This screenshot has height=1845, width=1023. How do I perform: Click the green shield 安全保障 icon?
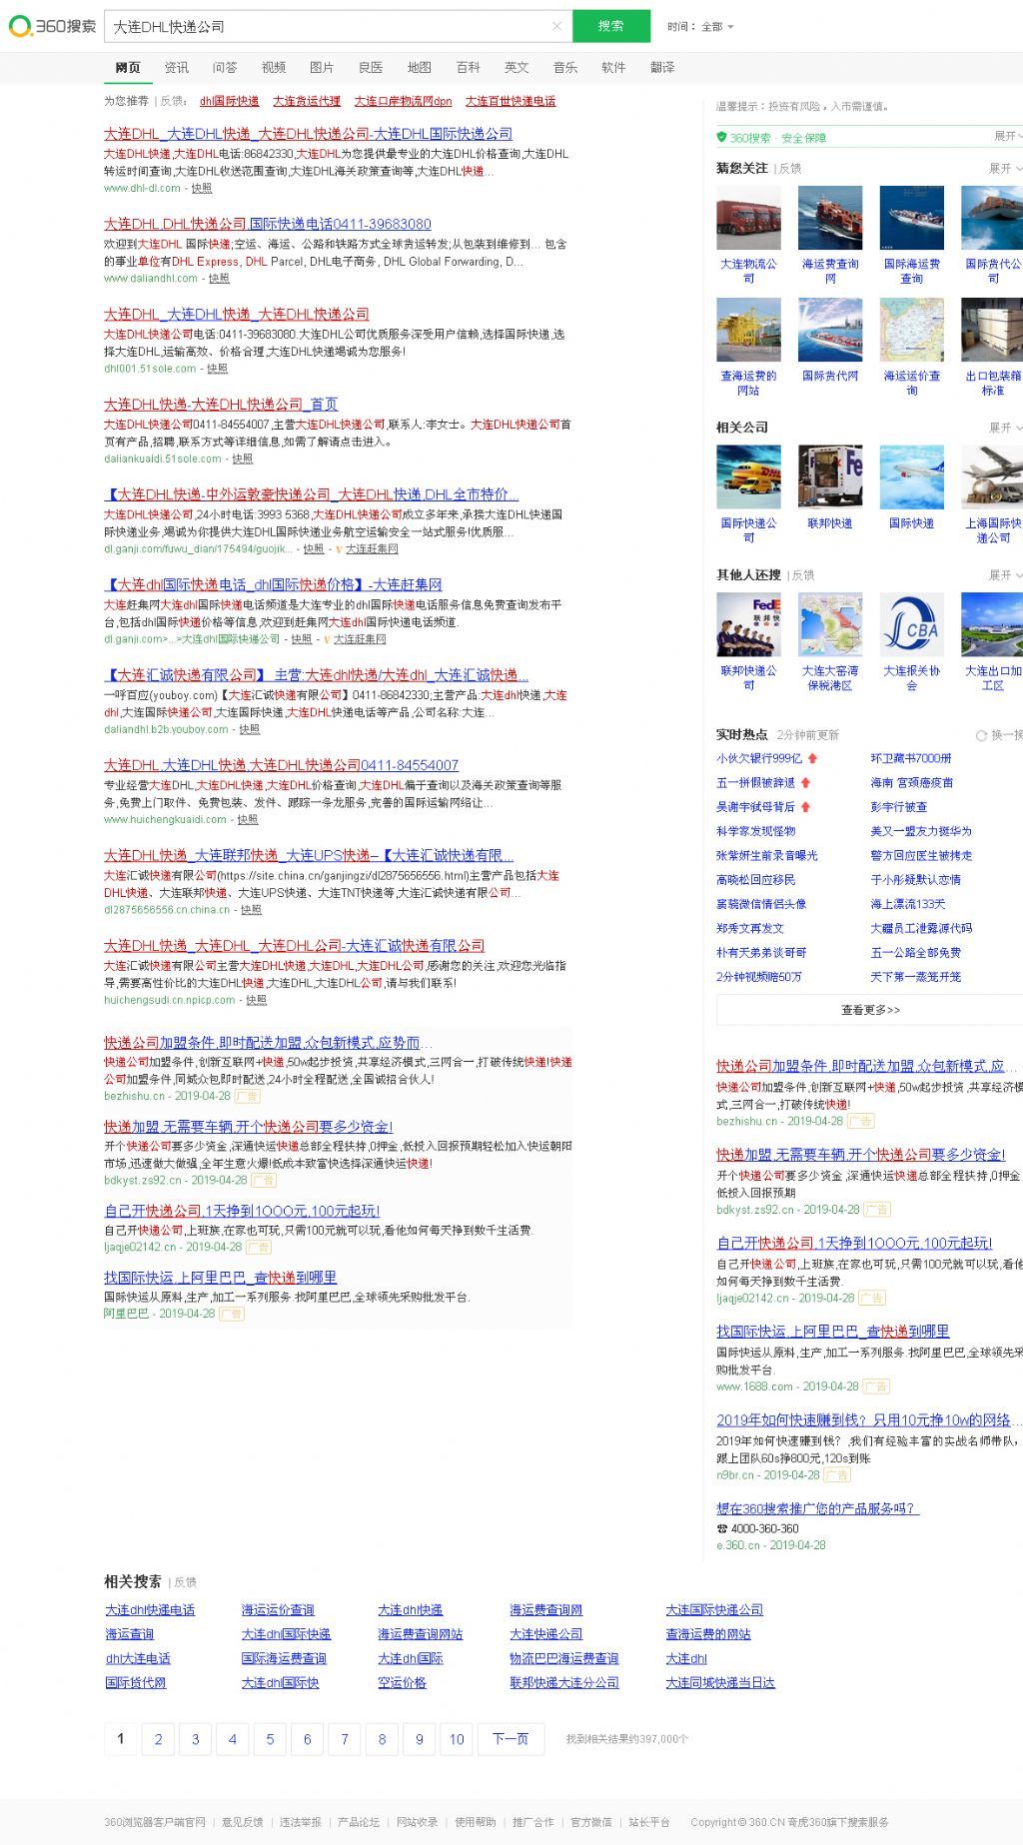click(721, 137)
